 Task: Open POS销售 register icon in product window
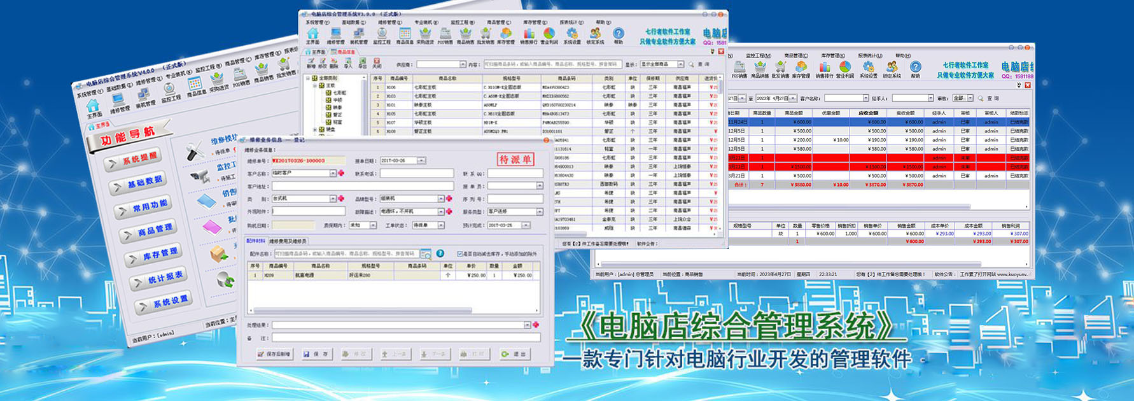coord(445,36)
